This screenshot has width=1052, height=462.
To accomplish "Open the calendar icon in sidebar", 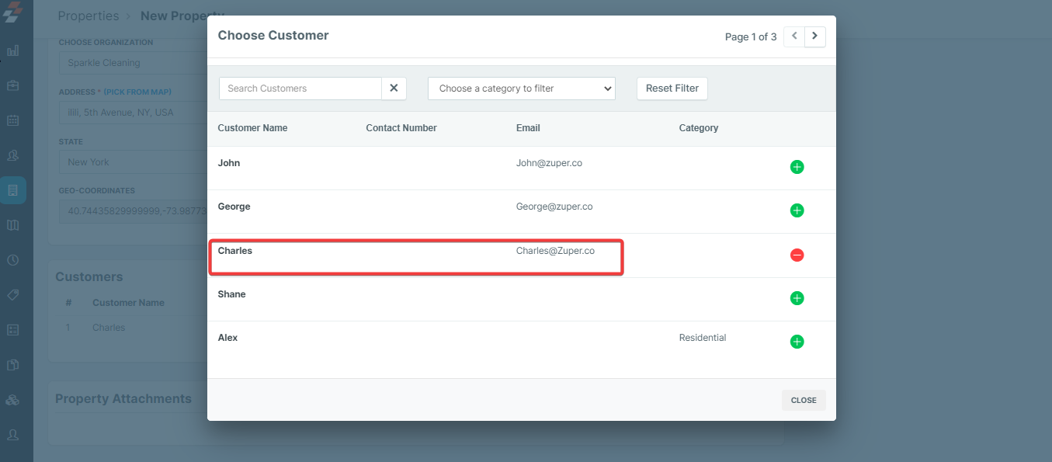I will click(13, 120).
